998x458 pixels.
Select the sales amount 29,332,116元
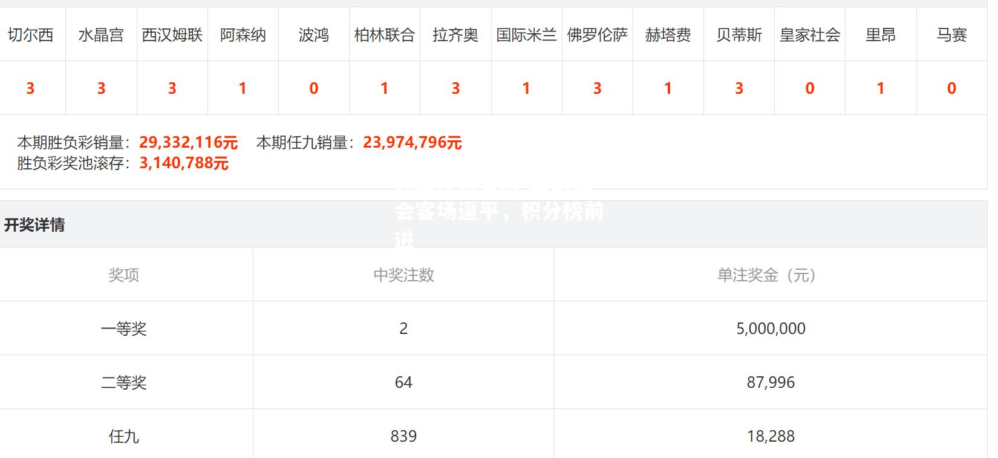pos(188,143)
